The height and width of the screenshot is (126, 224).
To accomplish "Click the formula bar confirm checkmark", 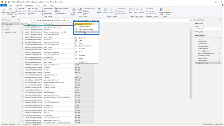I will [27, 20].
